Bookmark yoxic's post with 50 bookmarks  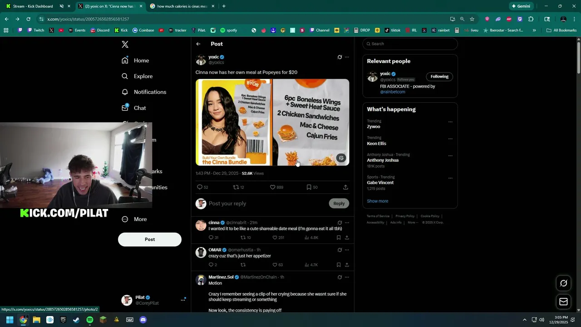coord(312,187)
